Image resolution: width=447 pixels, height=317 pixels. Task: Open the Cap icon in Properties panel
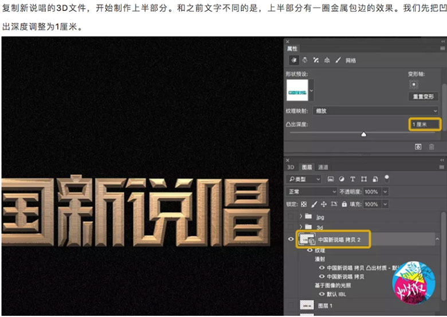pyautogui.click(x=316, y=60)
